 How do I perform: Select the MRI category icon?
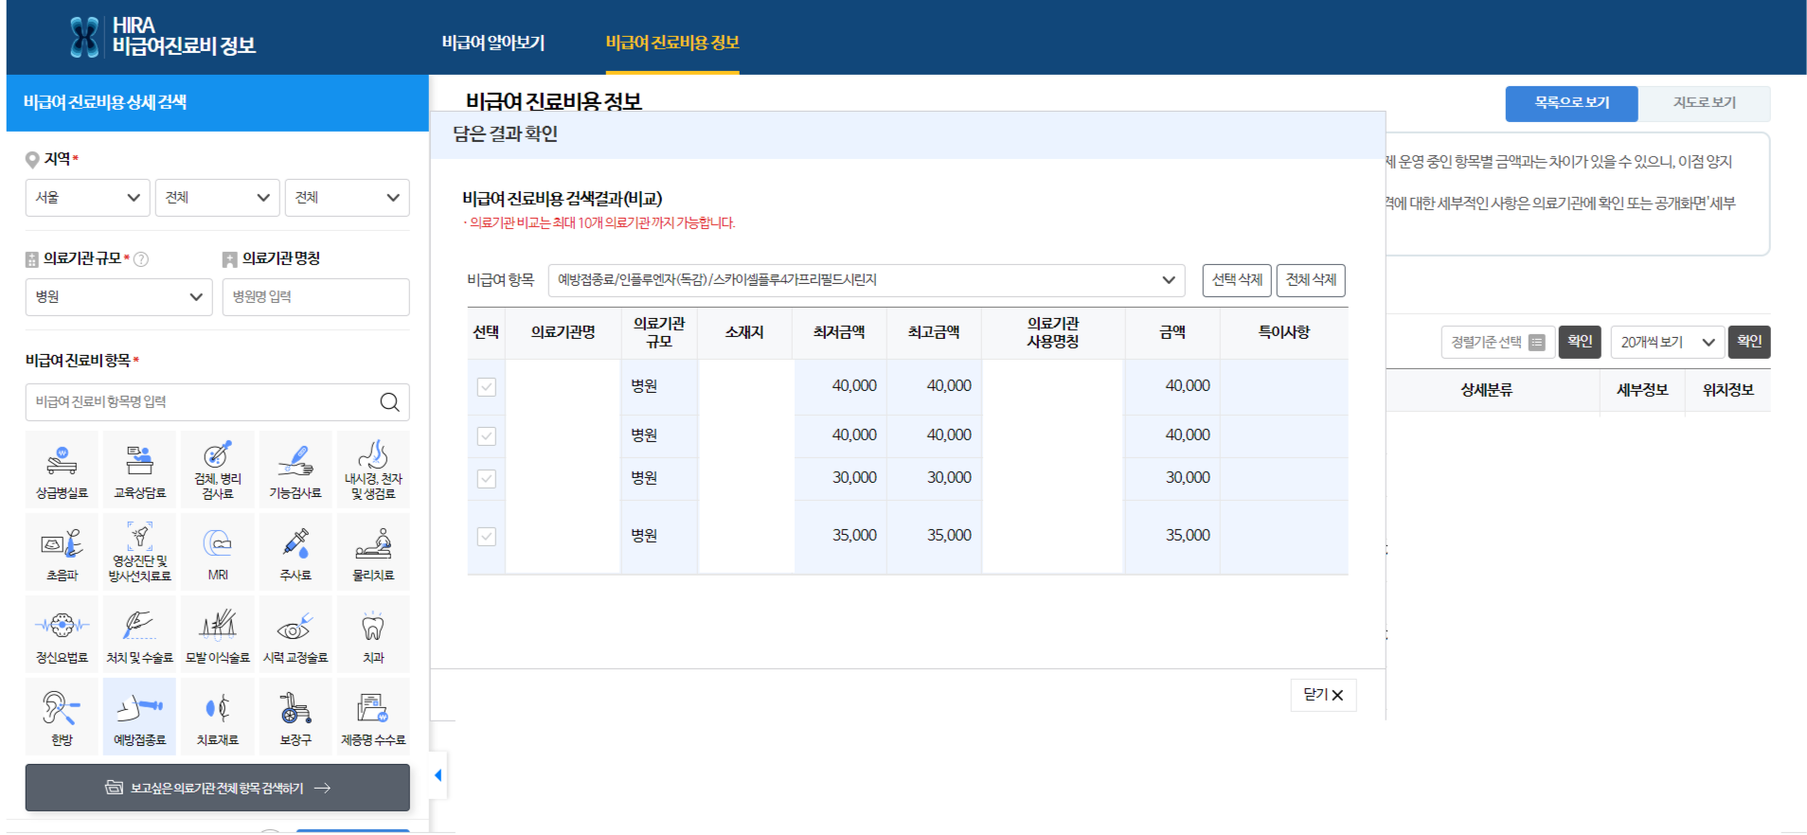(218, 552)
